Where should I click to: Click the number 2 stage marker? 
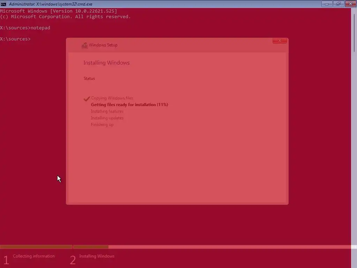[x=73, y=260]
